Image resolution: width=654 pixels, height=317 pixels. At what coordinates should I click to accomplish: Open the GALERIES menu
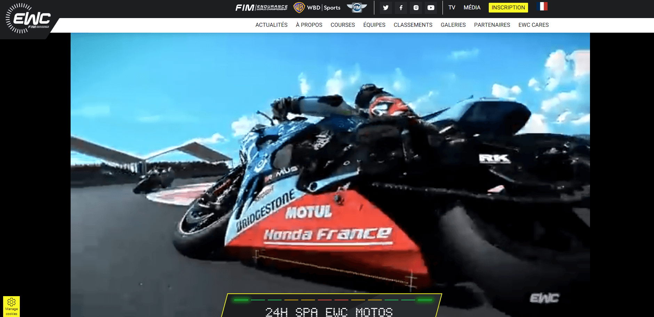453,25
